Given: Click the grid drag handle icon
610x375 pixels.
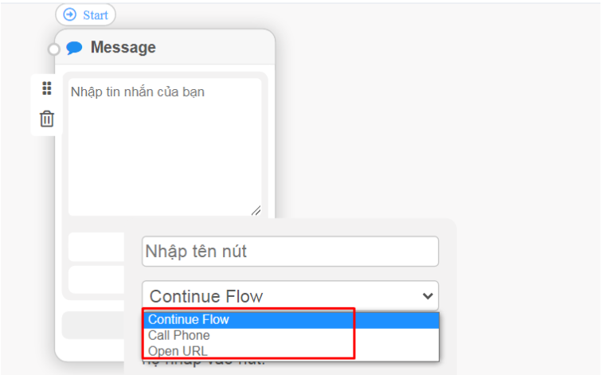Looking at the screenshot, I should point(47,88).
